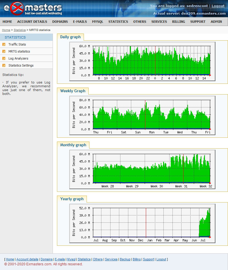Click the Statistics breadcrumb link
Screen dimensions: 228x270
point(20,30)
